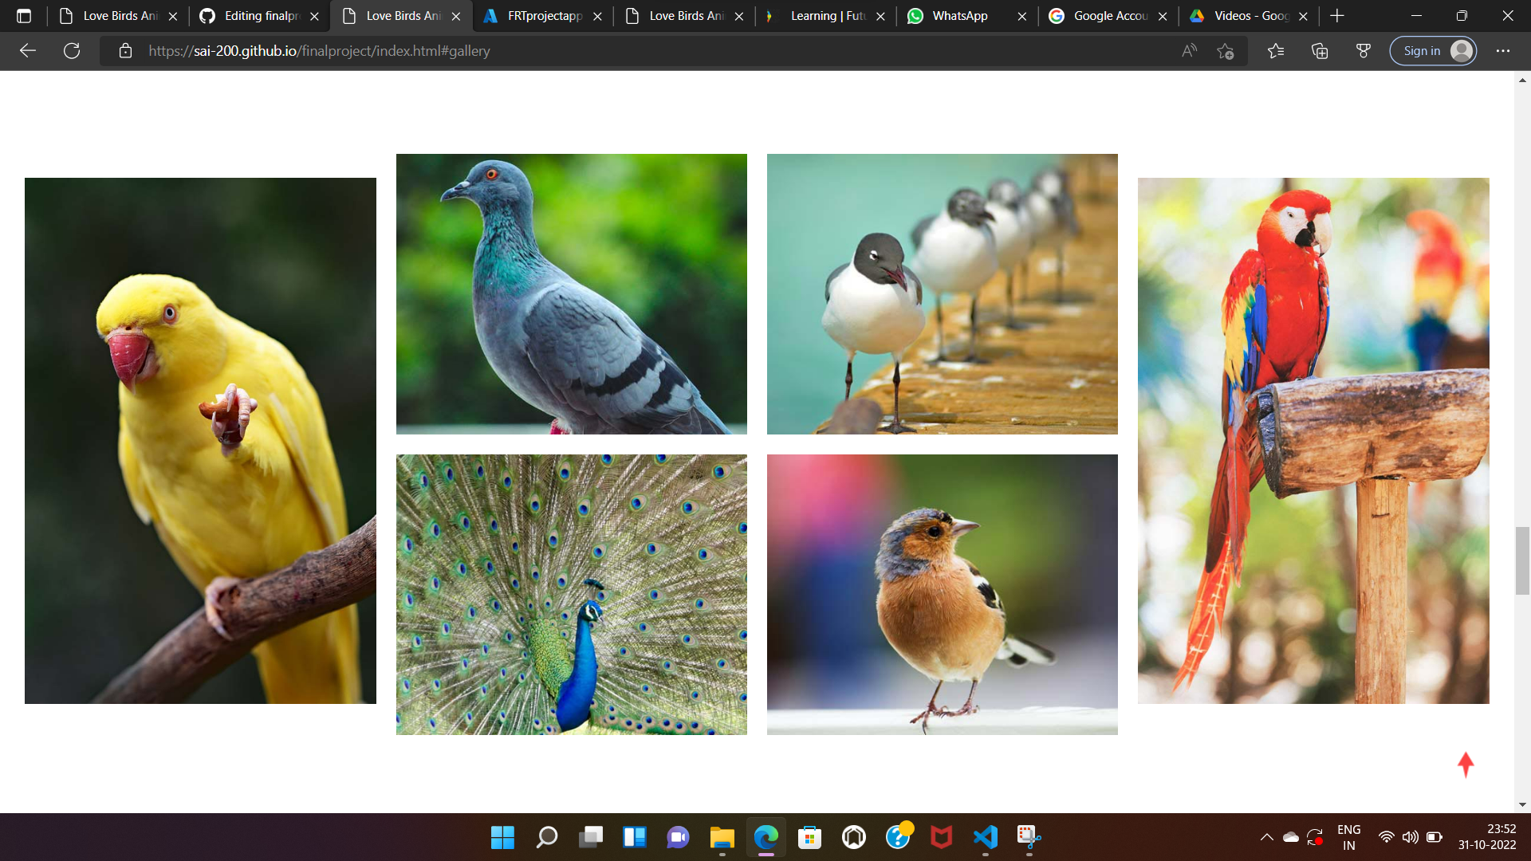Refresh the Love Birds gallery page
The image size is (1531, 861).
[72, 50]
